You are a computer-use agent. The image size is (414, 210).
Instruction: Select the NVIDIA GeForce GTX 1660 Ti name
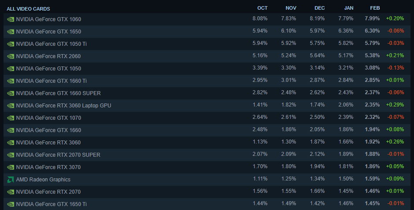(51, 81)
